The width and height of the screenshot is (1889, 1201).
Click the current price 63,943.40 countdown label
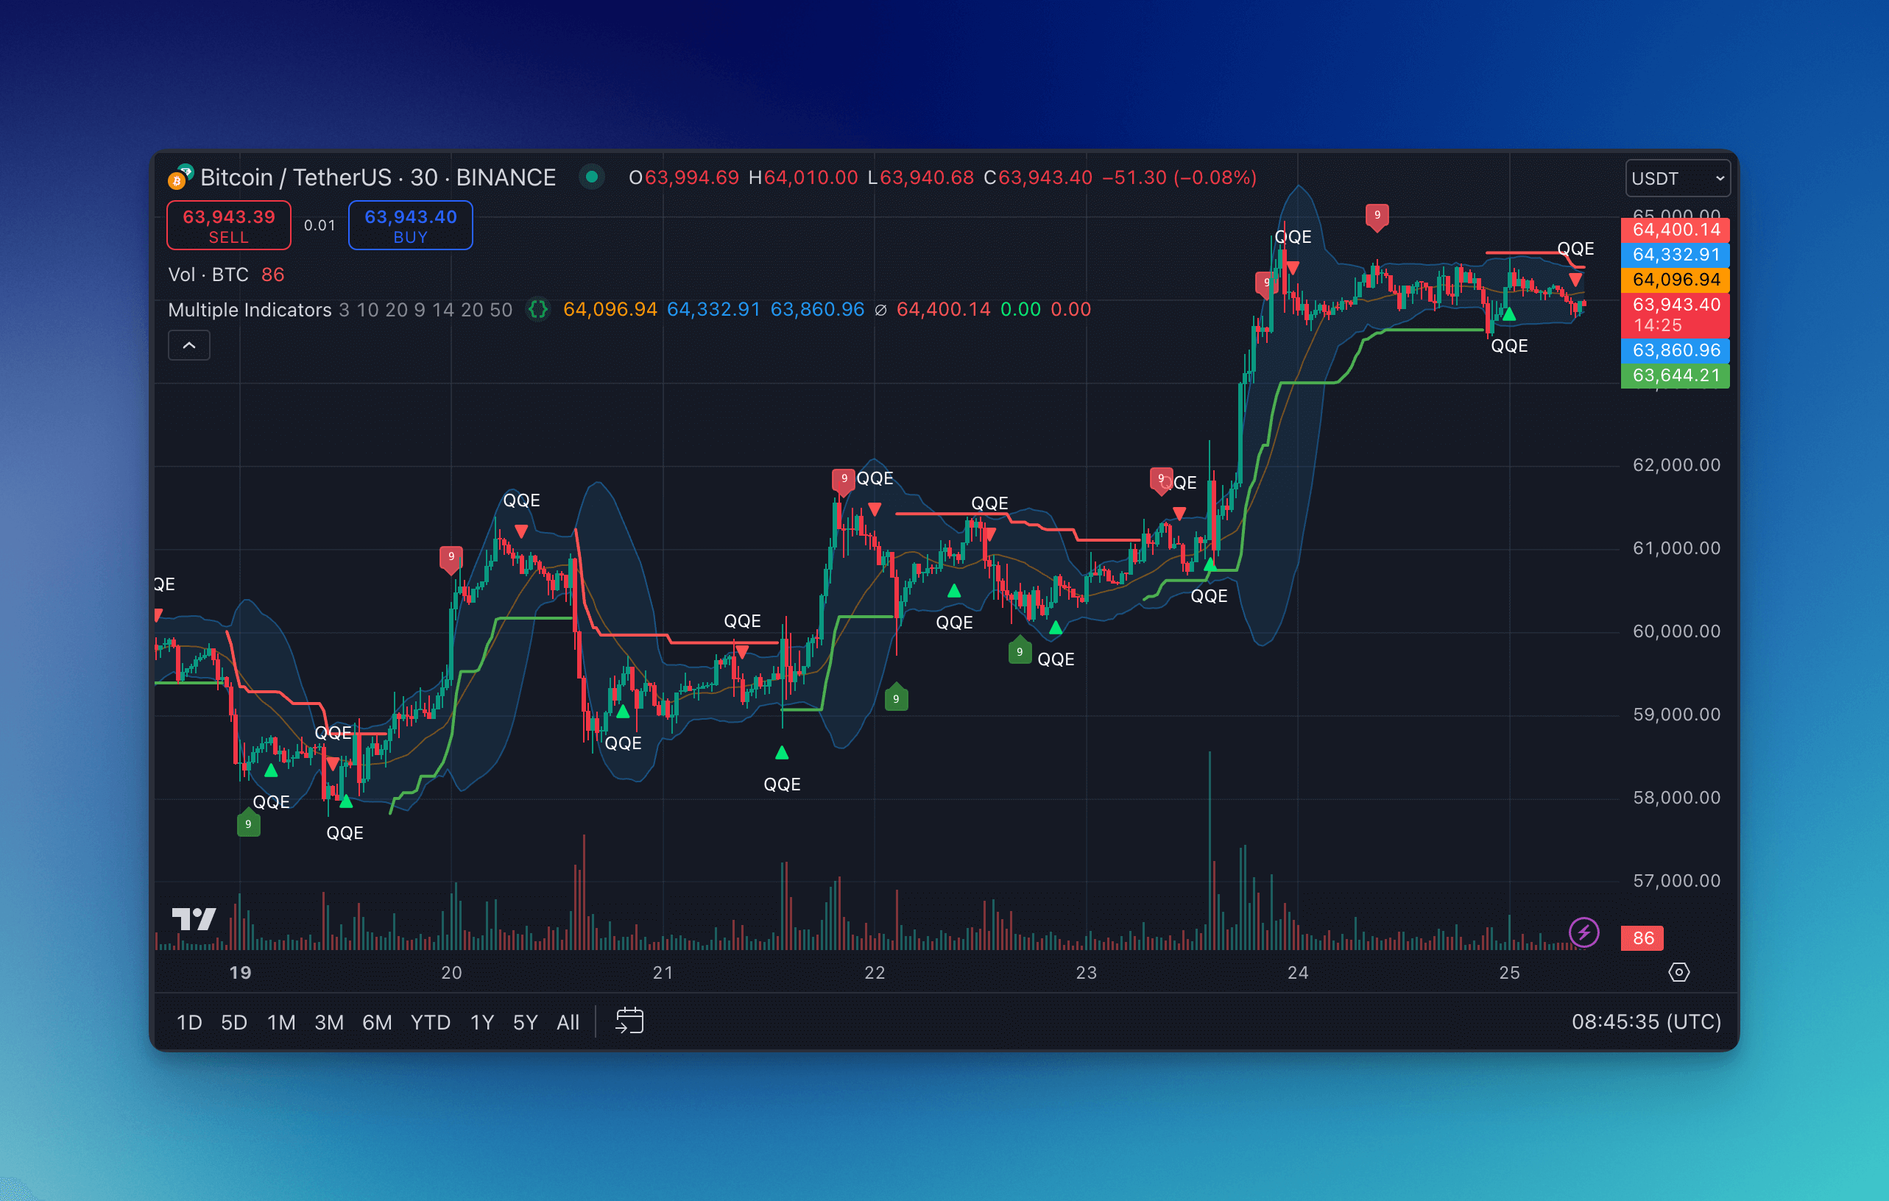1676,315
